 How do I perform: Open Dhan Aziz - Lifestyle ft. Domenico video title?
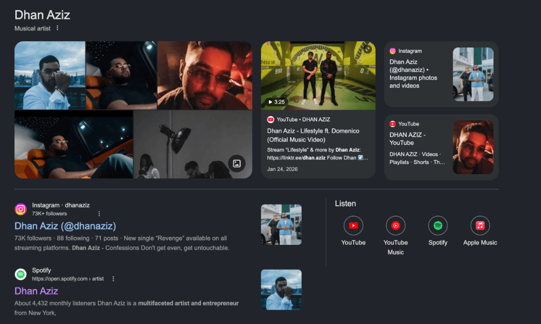pos(313,135)
